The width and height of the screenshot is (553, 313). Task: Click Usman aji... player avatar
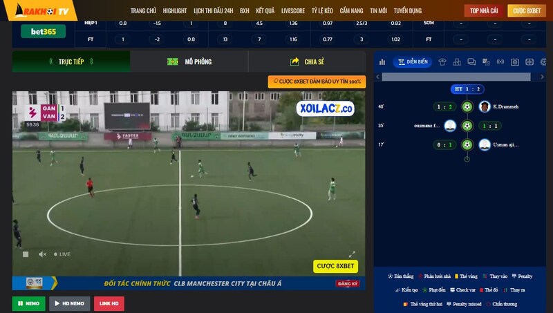click(x=485, y=144)
